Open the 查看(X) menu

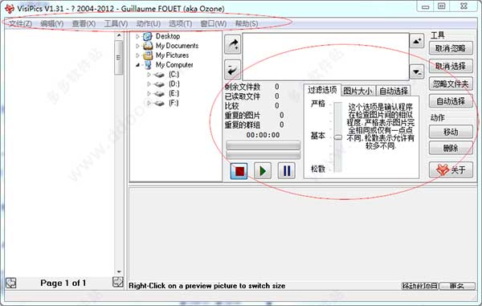84,23
